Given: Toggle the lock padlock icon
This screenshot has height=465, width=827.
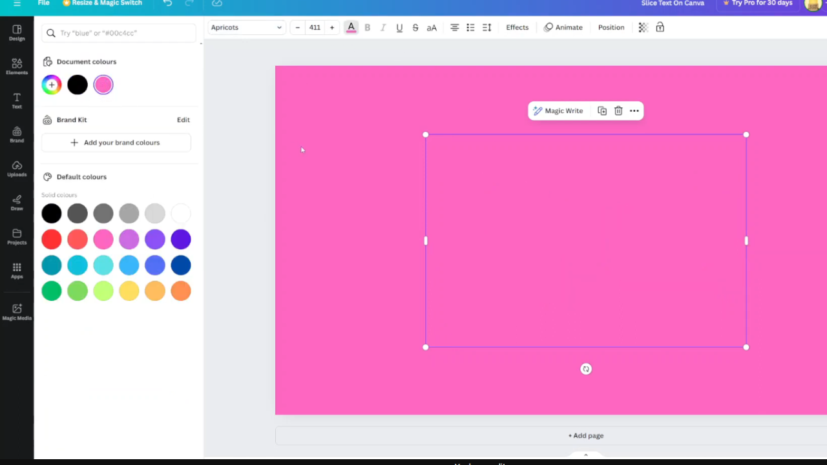Looking at the screenshot, I should click(x=660, y=27).
